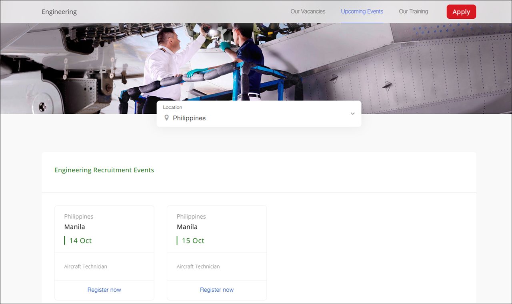Click Aircraft Technician in the 14 Oct card
The width and height of the screenshot is (512, 304).
pyautogui.click(x=86, y=266)
